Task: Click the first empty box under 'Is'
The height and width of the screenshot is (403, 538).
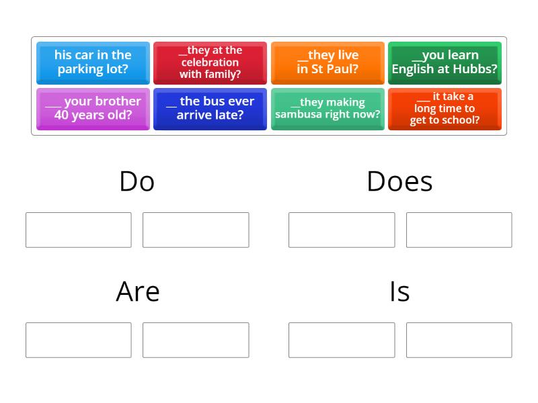Action: [x=340, y=340]
